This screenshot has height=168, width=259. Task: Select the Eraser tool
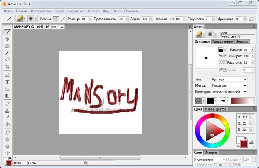pos(7,104)
